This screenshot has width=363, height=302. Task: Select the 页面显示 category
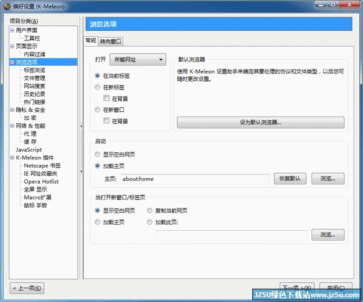coord(27,47)
